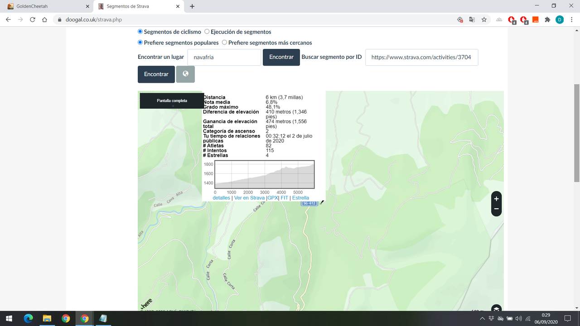
Task: Click the address bar showing doogal.co.uk/strava.php
Action: coord(254,19)
